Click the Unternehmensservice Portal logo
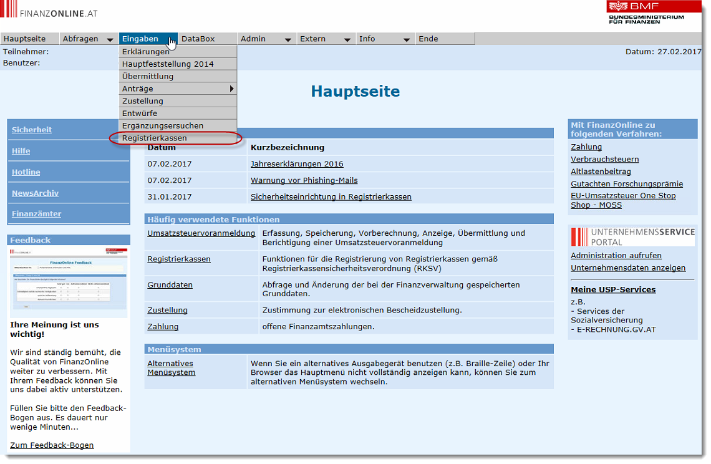The height and width of the screenshot is (464, 711). pyautogui.click(x=632, y=237)
